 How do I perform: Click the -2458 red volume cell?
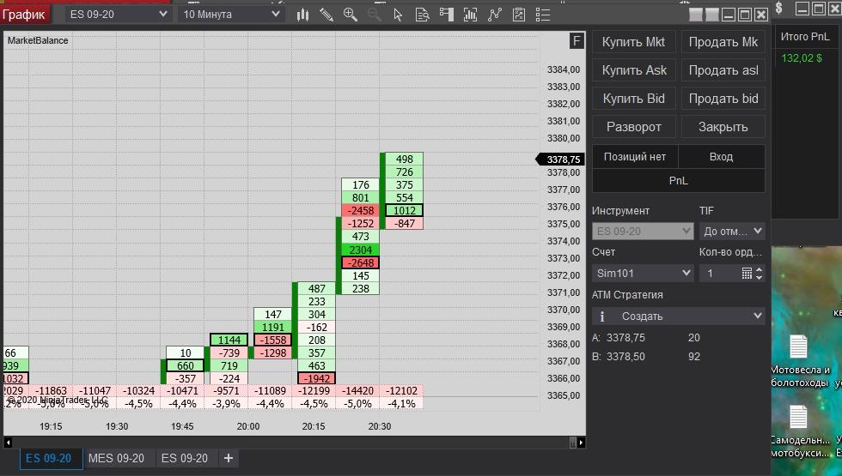pos(360,211)
